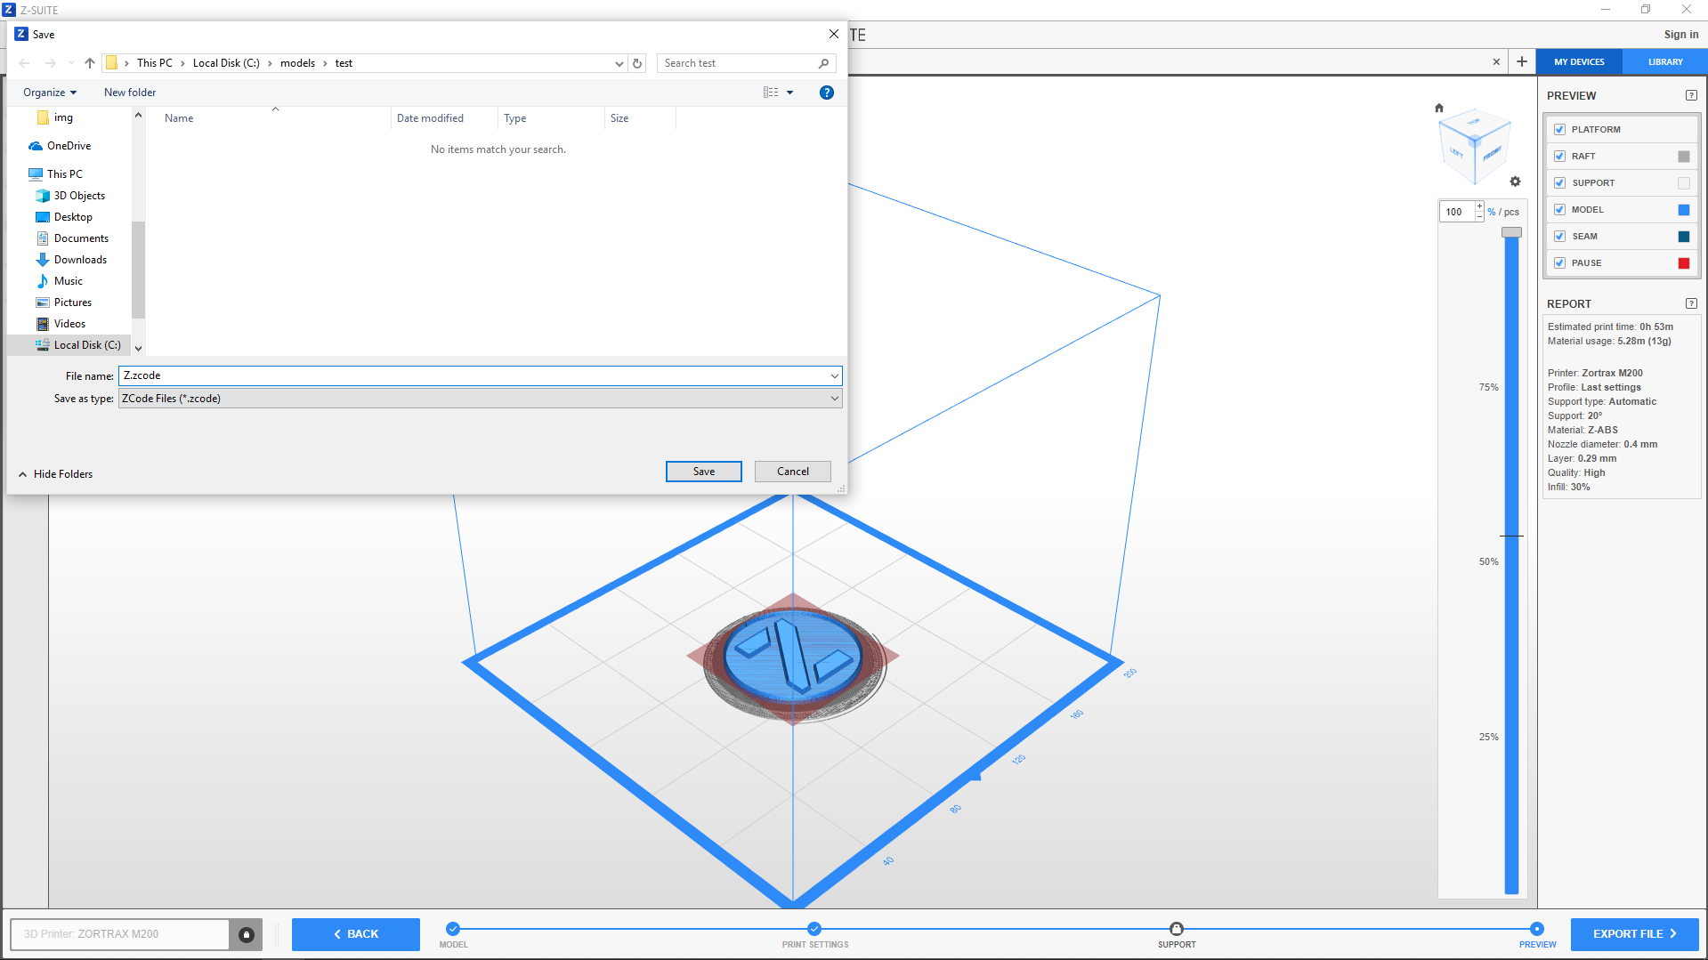Image resolution: width=1708 pixels, height=960 pixels.
Task: Click the home view icon above the cube
Action: pos(1439,109)
